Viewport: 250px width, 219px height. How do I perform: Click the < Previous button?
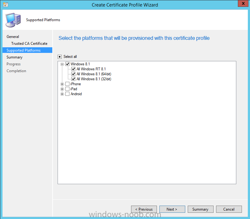tap(144, 209)
